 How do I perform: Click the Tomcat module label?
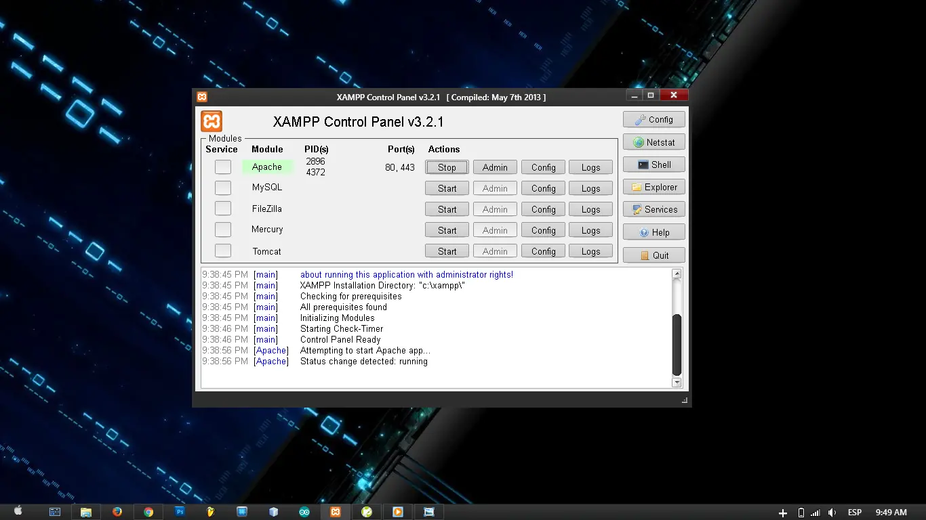click(x=267, y=251)
